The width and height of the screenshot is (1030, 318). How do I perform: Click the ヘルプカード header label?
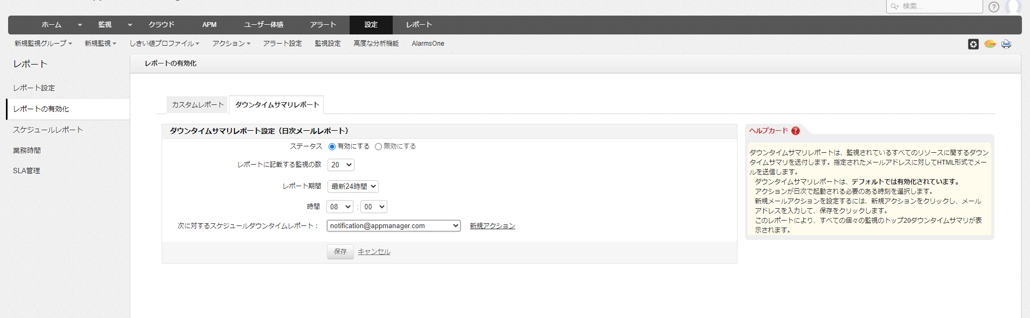tap(769, 131)
